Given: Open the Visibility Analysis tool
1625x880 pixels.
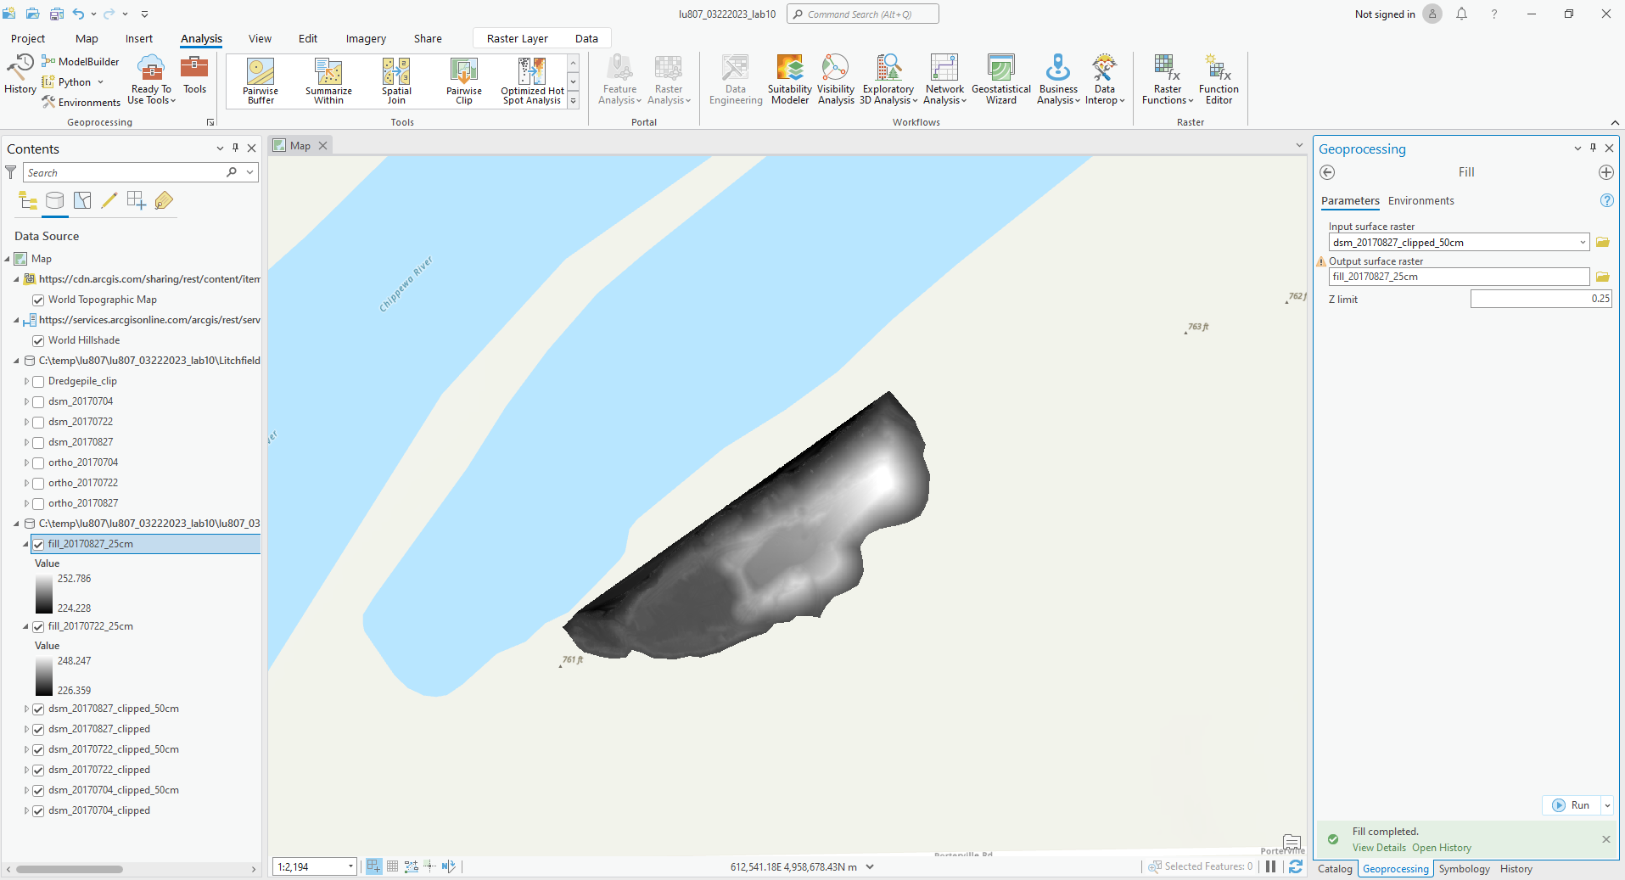Looking at the screenshot, I should [836, 80].
